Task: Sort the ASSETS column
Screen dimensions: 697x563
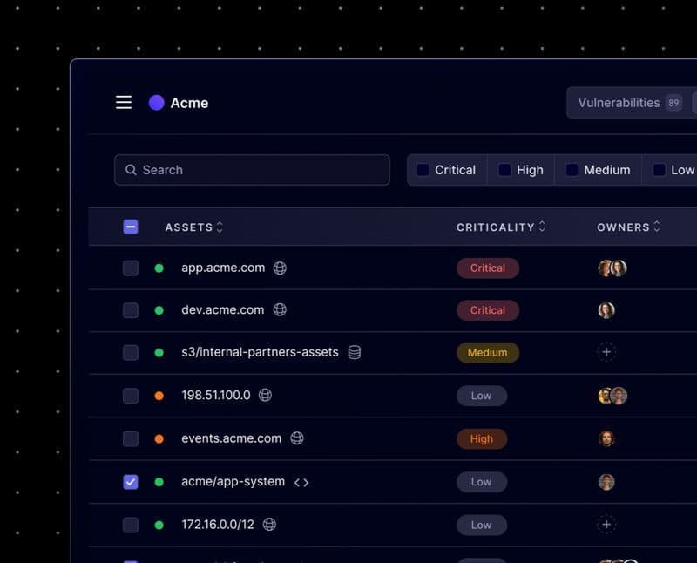Action: tap(217, 227)
